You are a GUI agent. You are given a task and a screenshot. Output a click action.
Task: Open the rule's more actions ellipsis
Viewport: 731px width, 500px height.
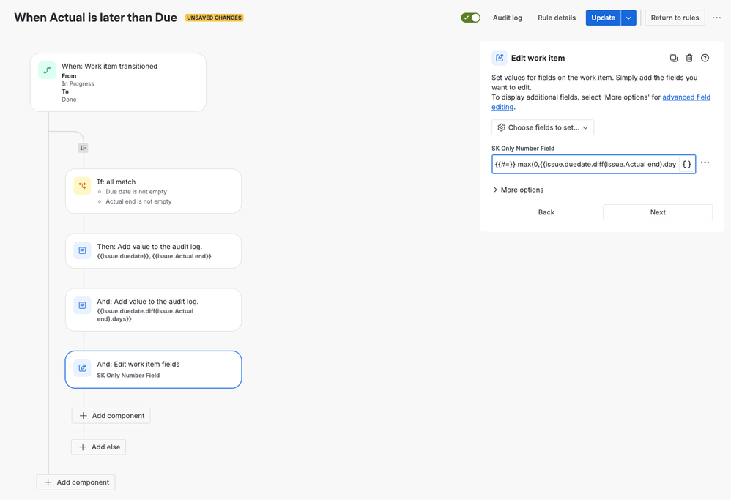point(716,18)
